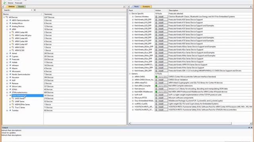The height and width of the screenshot is (142, 254).
Task: Click the Pack column header
Action: point(141,10)
